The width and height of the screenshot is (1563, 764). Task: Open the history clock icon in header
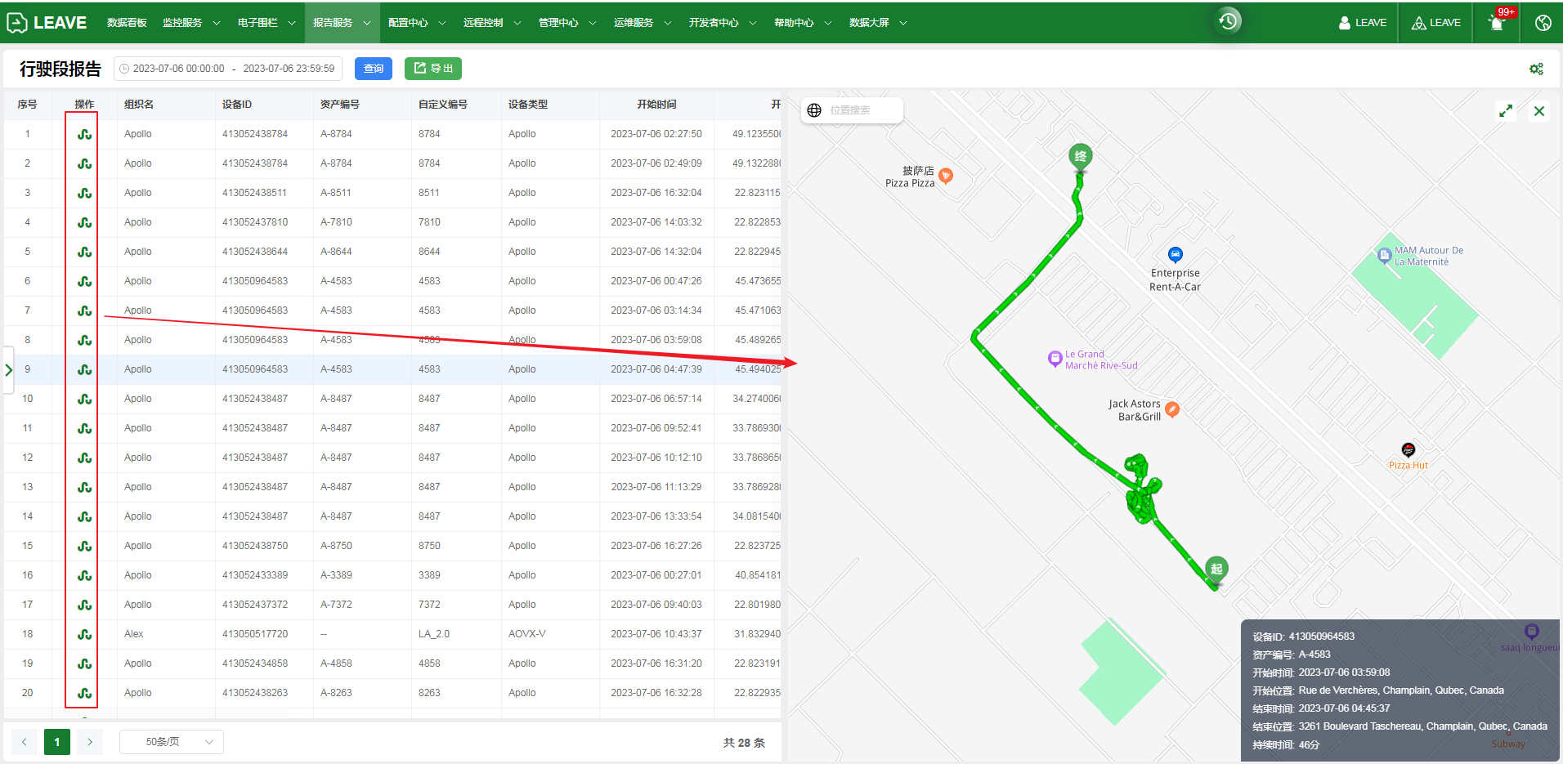coord(1228,21)
